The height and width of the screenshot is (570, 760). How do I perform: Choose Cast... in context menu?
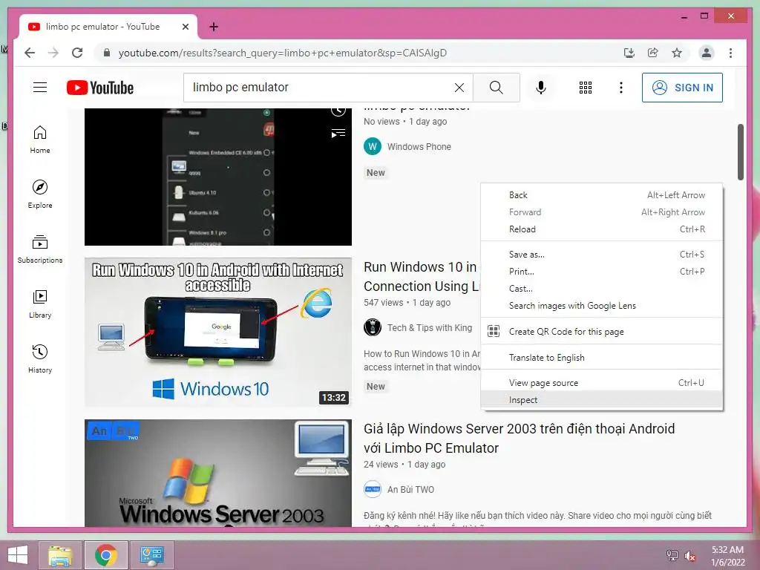[x=601, y=289]
